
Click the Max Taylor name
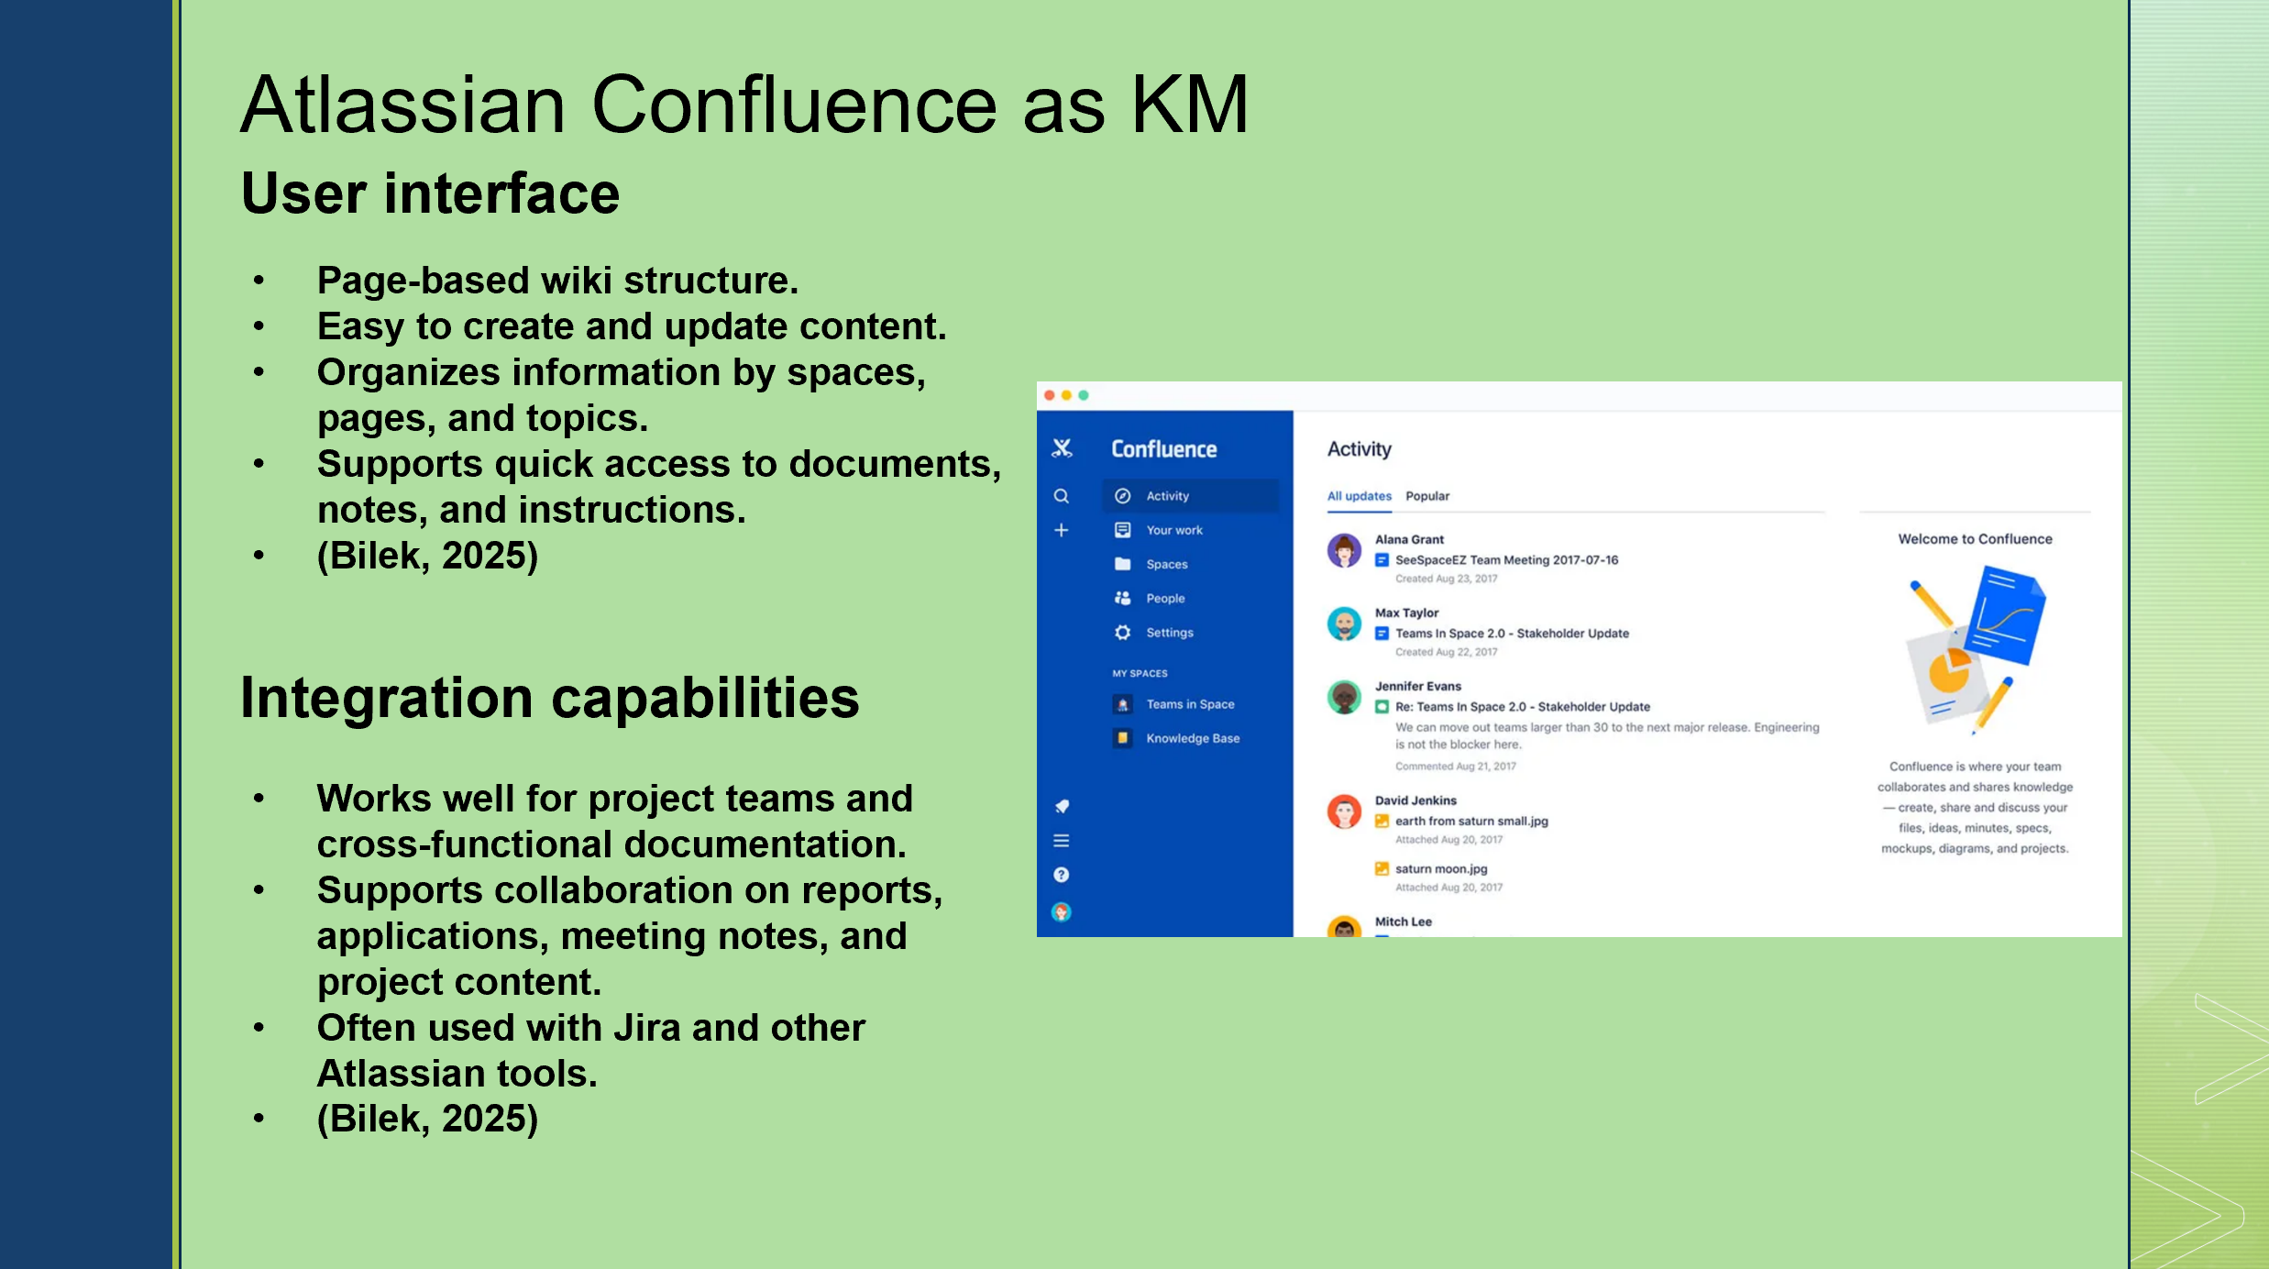pyautogui.click(x=1406, y=612)
